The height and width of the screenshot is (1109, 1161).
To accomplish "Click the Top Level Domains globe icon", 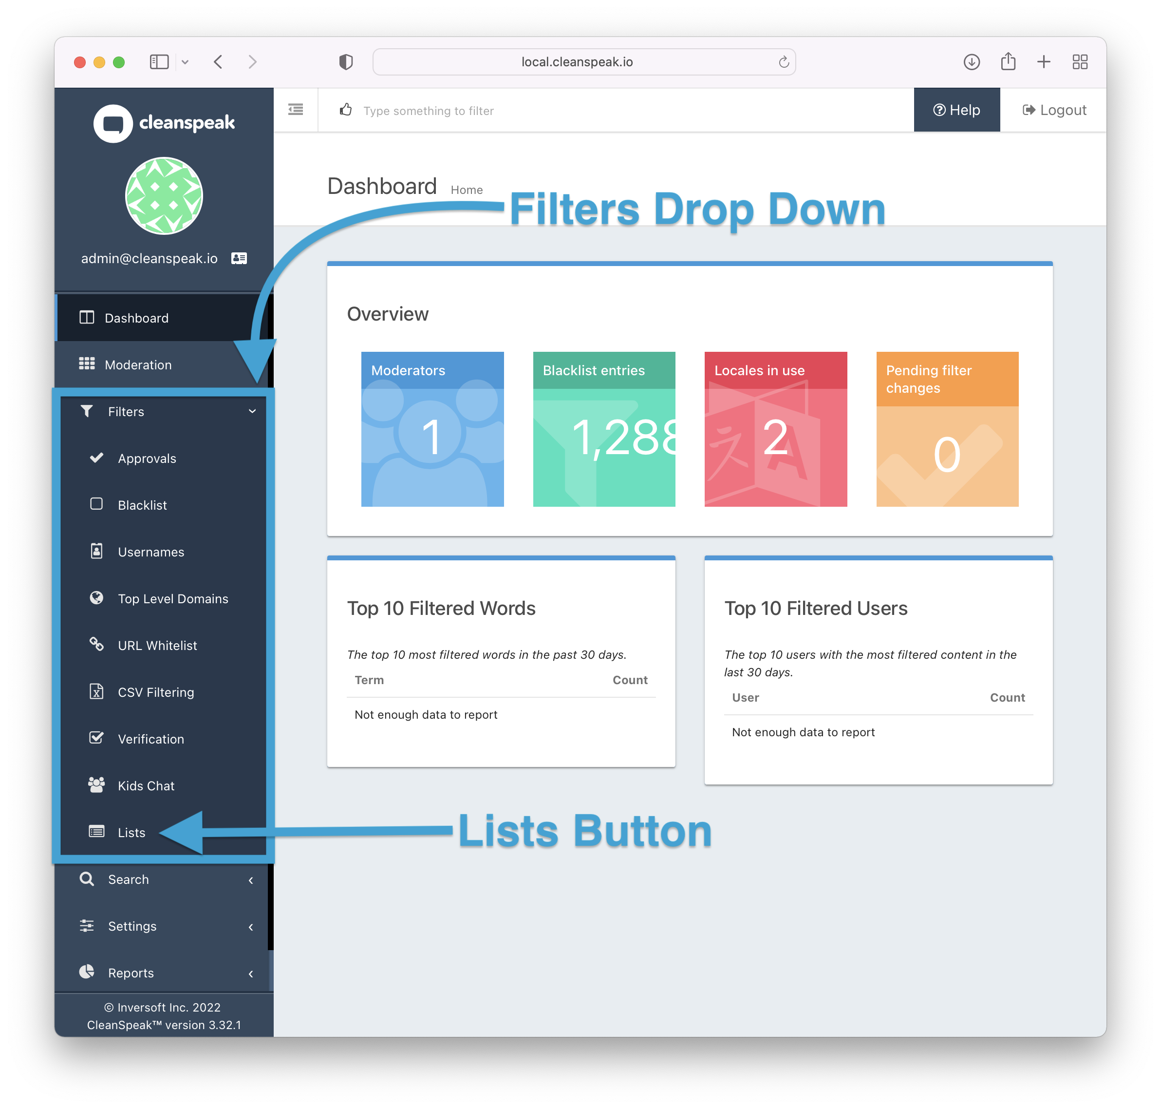I will [96, 598].
